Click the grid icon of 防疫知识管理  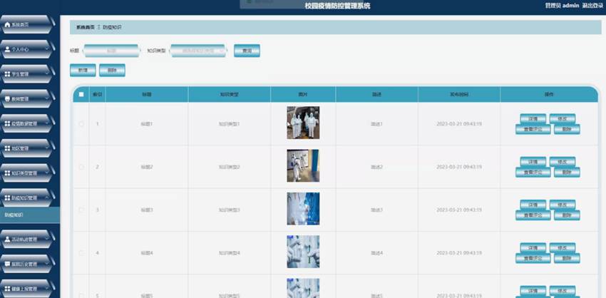(x=7, y=198)
